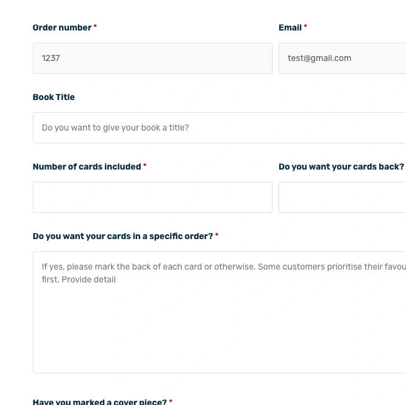Focus the Email field showing test@gmail.com
Image resolution: width=406 pixels, height=405 pixels.
pyautogui.click(x=343, y=59)
